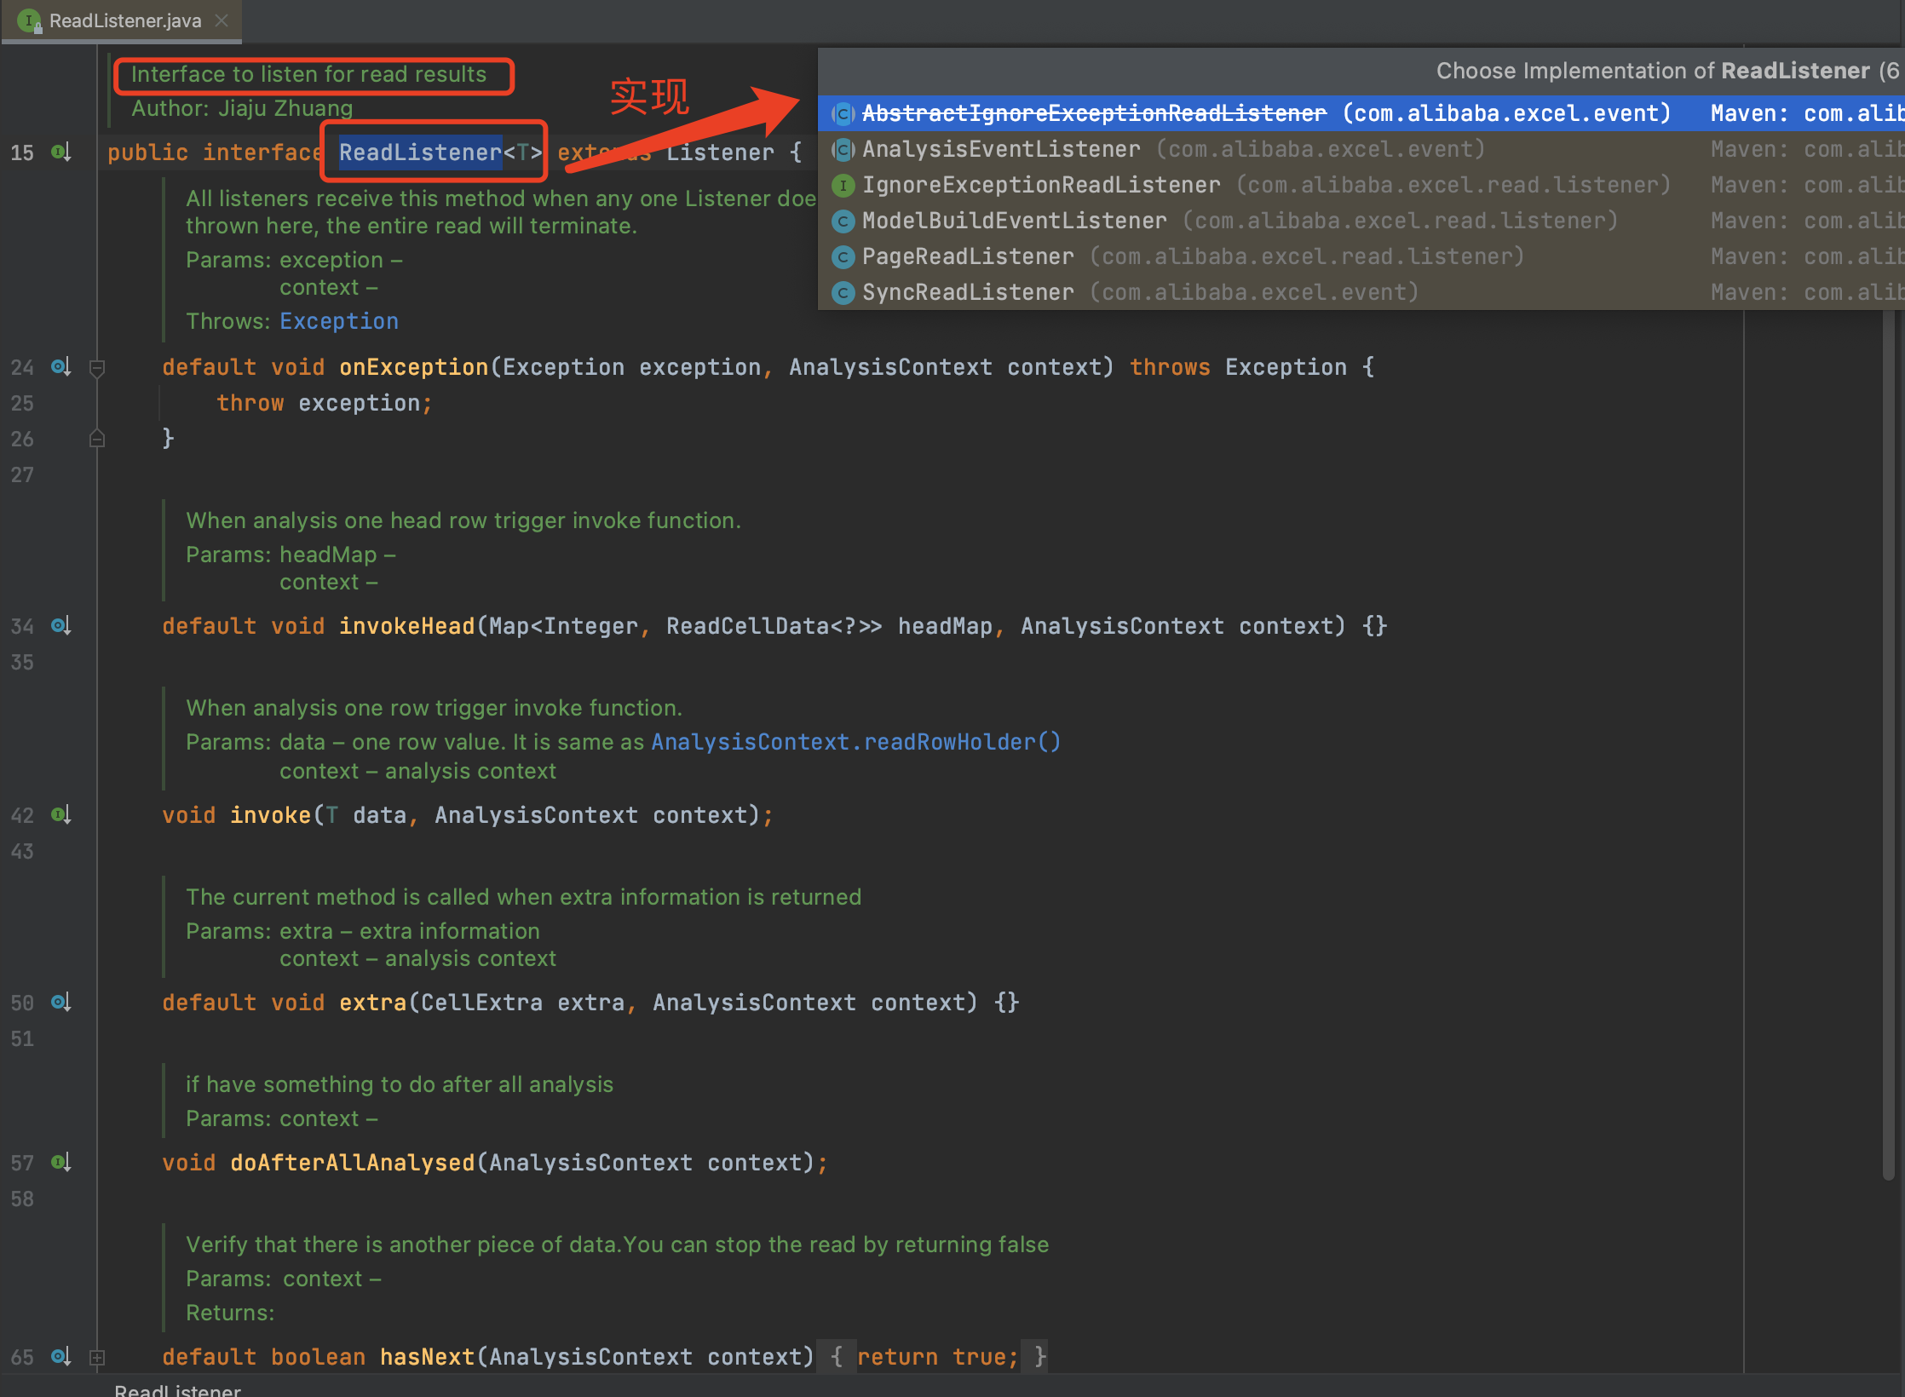
Task: Click the gutter marker beside hasNext method
Action: point(60,1356)
